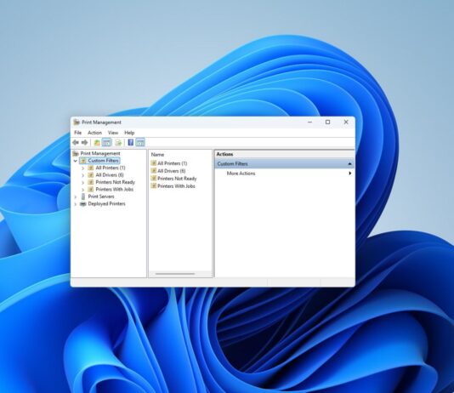Image resolution: width=454 pixels, height=393 pixels.
Task: Click the Name list horizontal scrollbar
Action: 175,274
